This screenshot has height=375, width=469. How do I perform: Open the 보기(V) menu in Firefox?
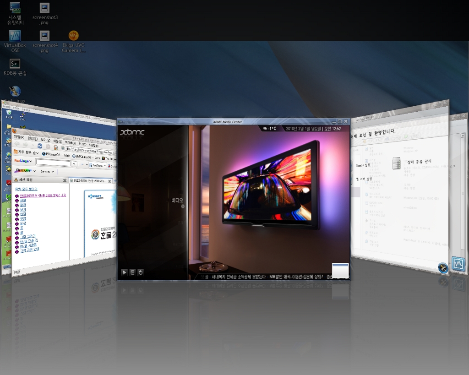click(x=45, y=140)
